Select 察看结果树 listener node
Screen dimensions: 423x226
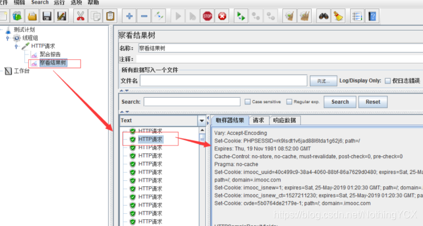coord(53,63)
